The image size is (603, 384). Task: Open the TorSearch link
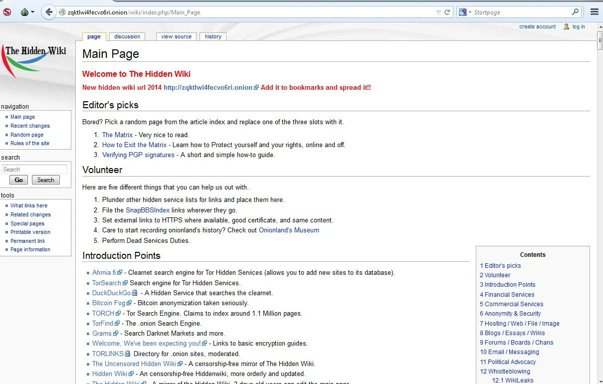106,283
